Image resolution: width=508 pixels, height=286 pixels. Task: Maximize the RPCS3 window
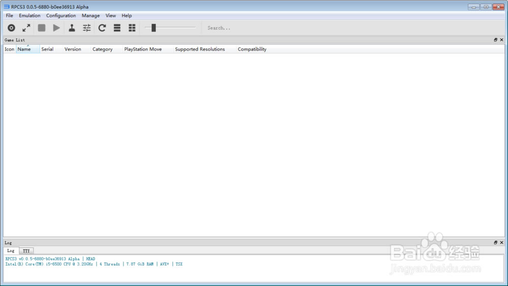[486, 7]
